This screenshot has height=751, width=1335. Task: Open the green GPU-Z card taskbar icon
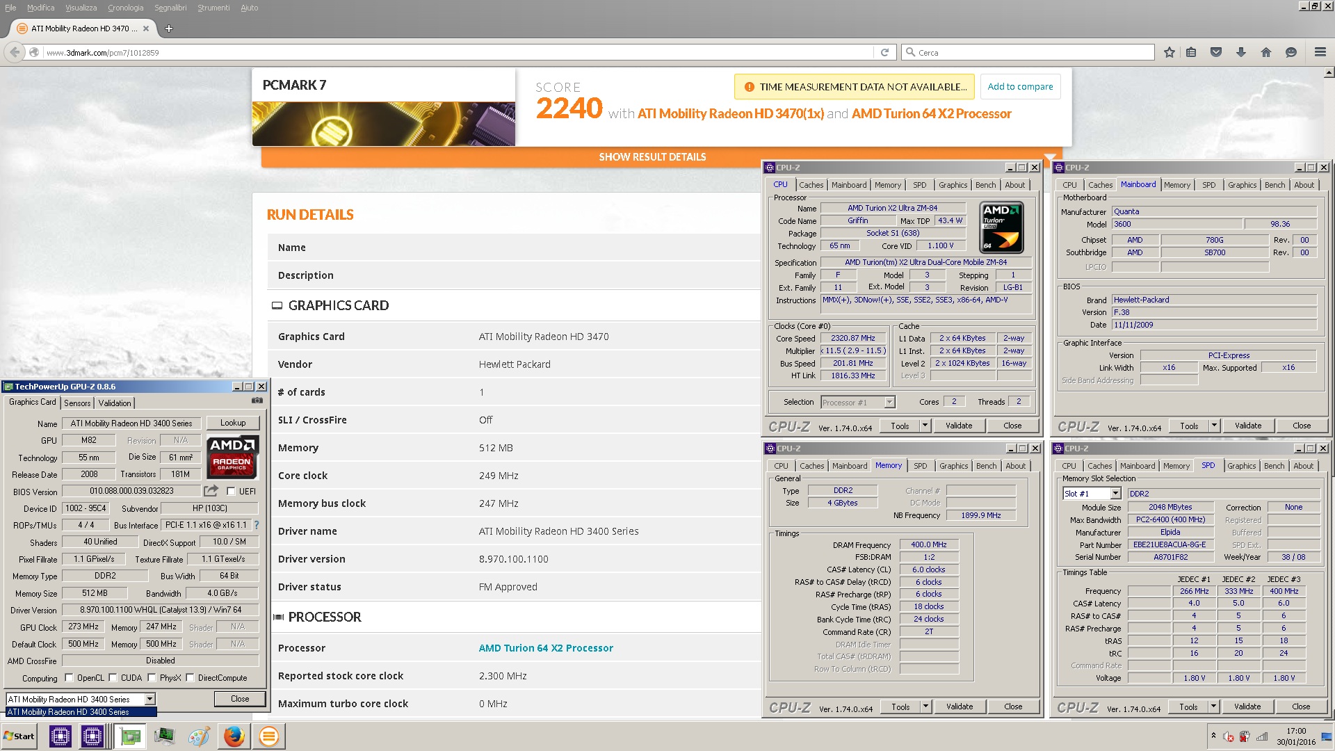pos(130,736)
